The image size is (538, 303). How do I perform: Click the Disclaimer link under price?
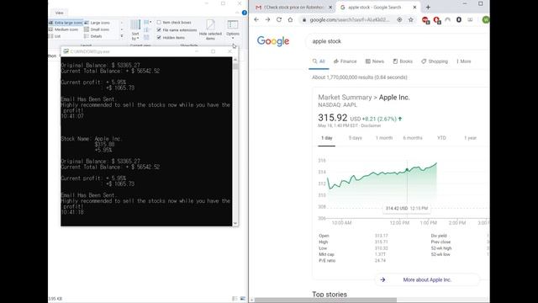coord(371,125)
